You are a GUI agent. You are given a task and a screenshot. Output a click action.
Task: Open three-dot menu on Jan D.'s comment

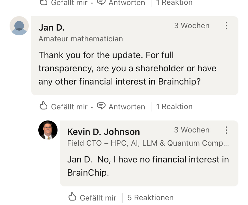226,26
